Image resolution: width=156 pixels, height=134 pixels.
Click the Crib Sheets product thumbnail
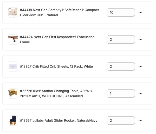pos(13,66)
